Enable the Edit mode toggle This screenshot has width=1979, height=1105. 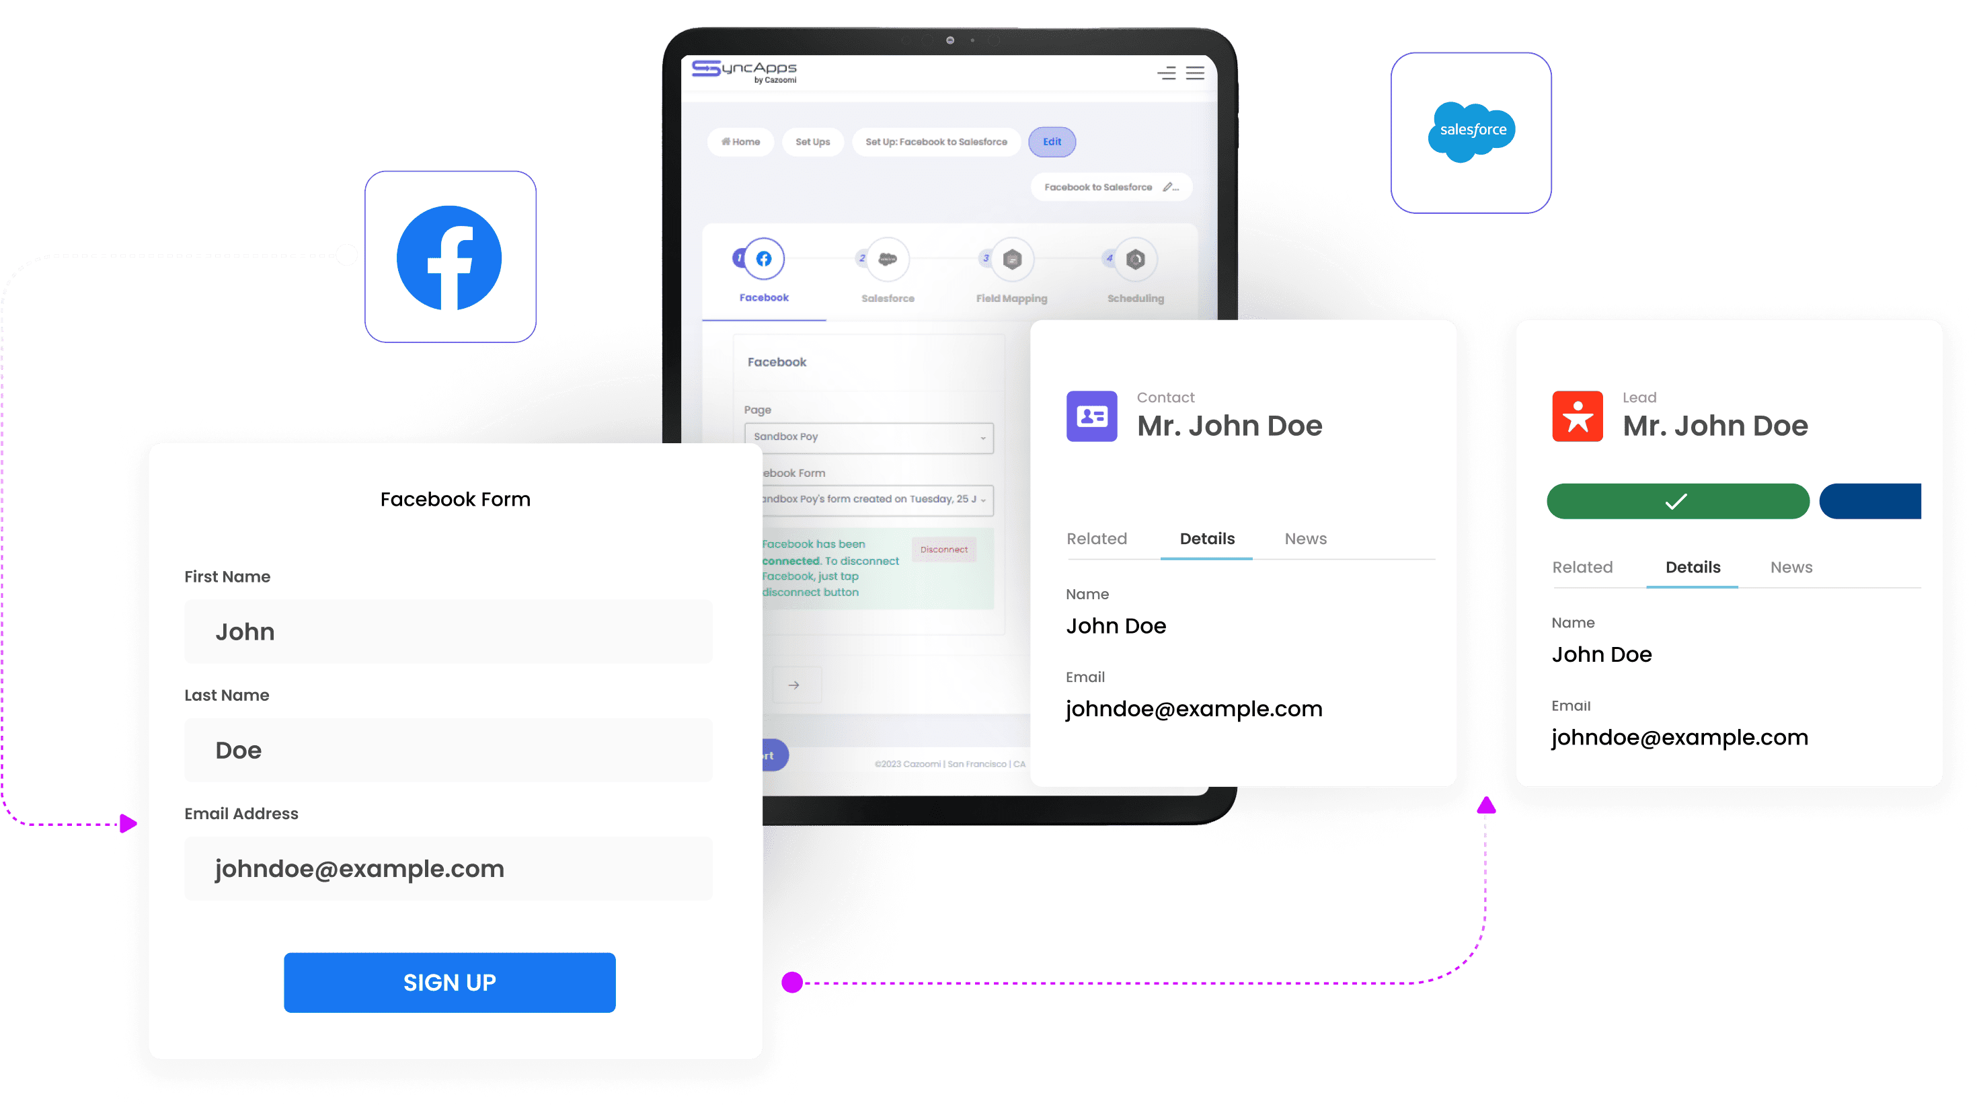click(1055, 141)
